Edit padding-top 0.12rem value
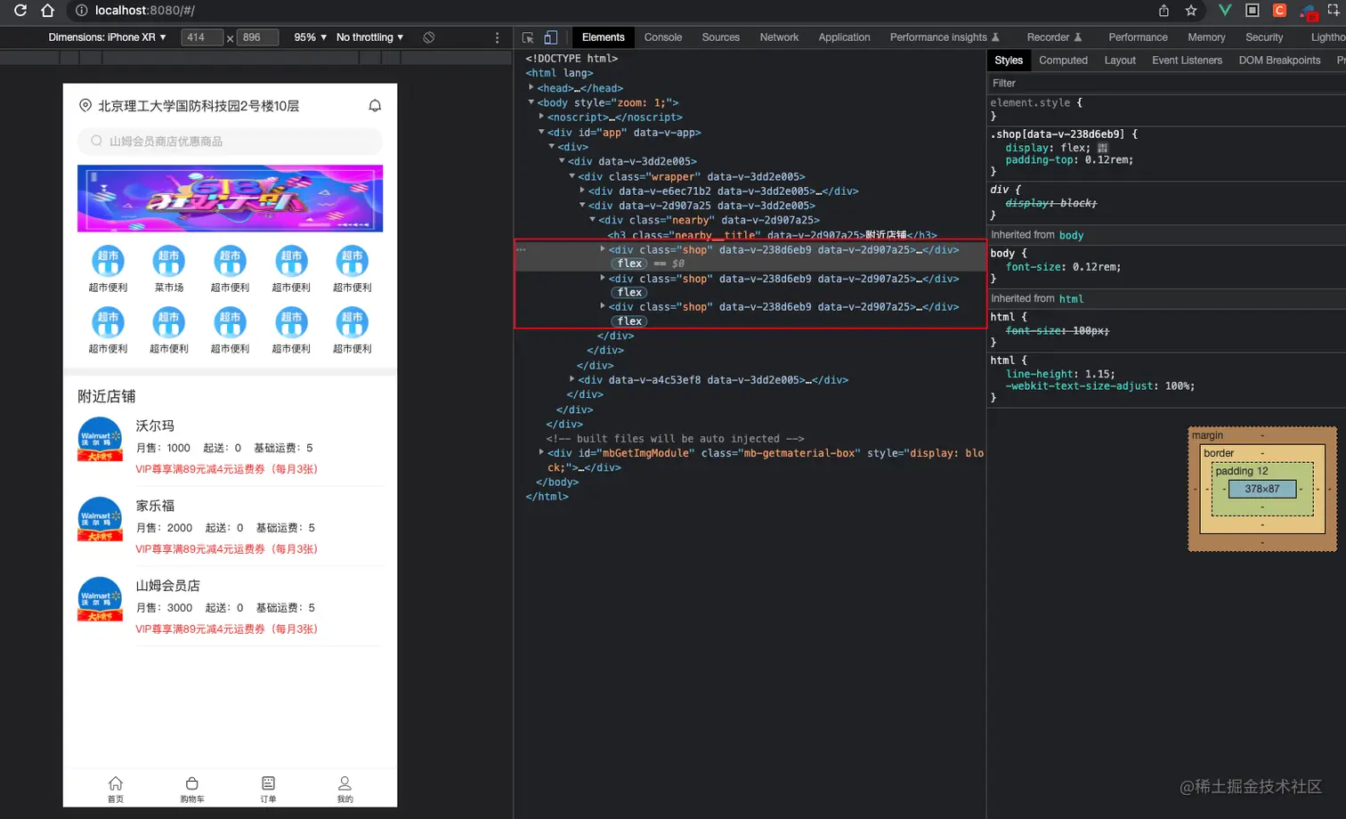Image resolution: width=1346 pixels, height=819 pixels. (1108, 160)
